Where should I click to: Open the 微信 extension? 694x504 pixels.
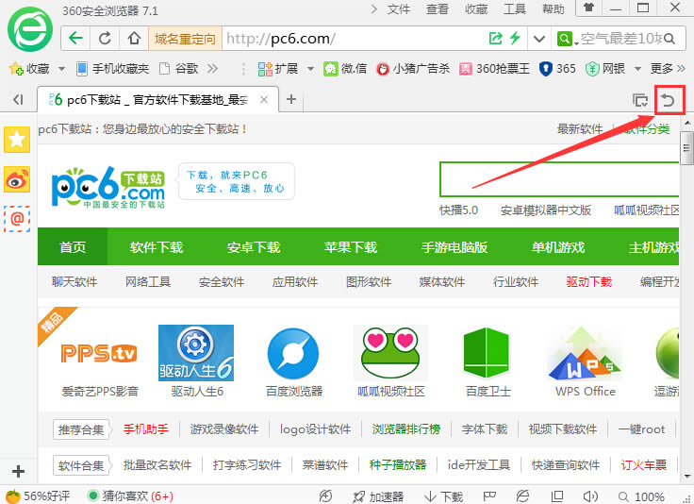click(345, 69)
